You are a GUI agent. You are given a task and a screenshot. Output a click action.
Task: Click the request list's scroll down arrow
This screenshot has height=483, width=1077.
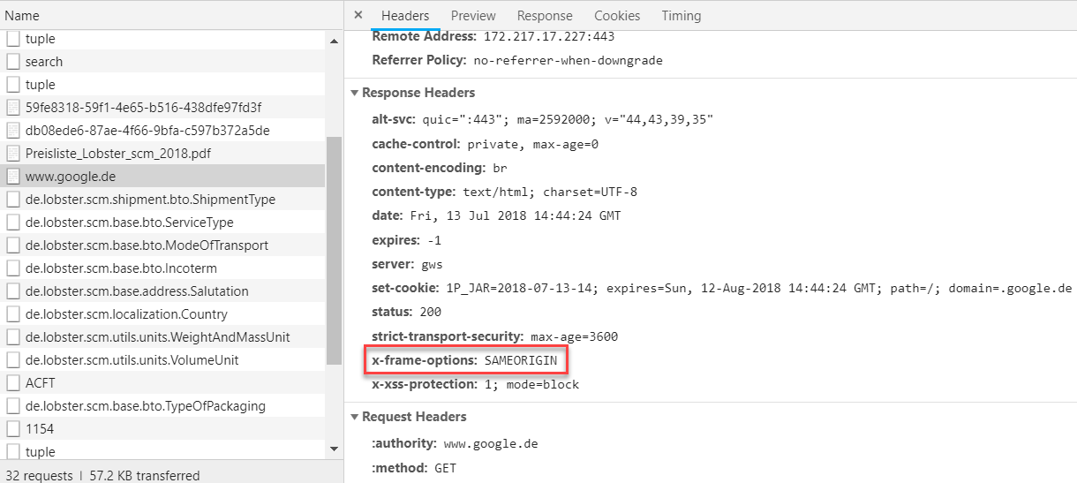(x=334, y=449)
